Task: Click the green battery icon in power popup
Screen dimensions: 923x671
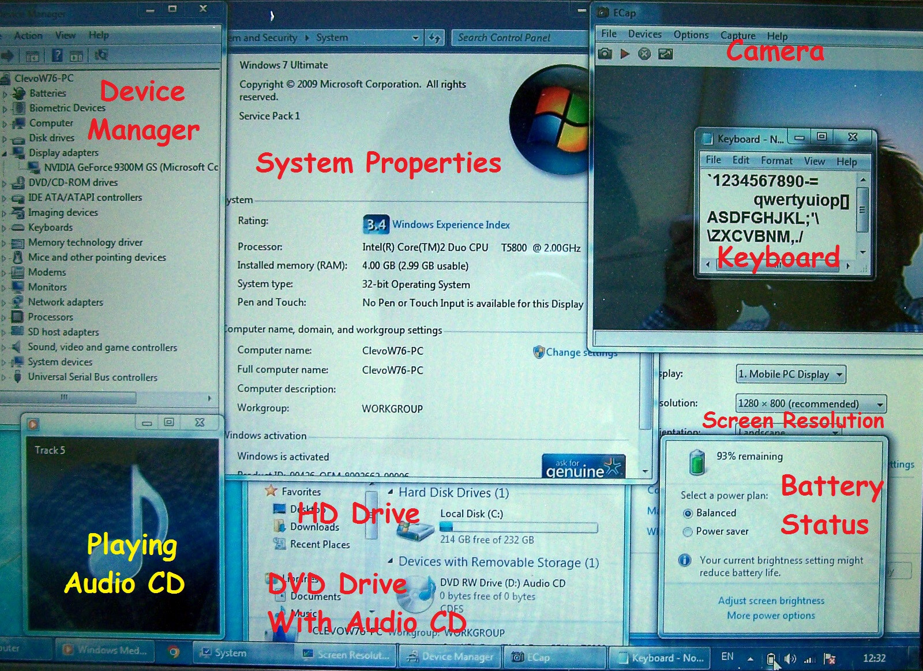Action: click(x=697, y=462)
